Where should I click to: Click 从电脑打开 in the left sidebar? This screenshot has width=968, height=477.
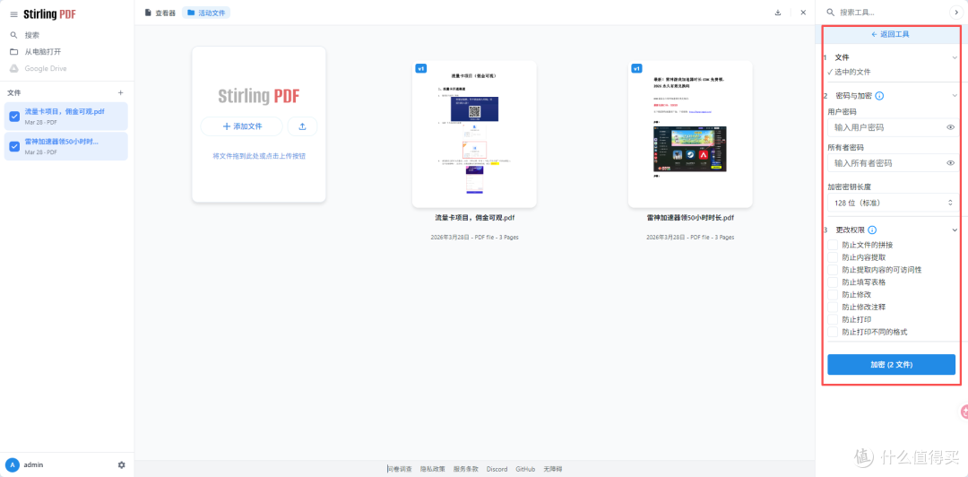point(43,52)
